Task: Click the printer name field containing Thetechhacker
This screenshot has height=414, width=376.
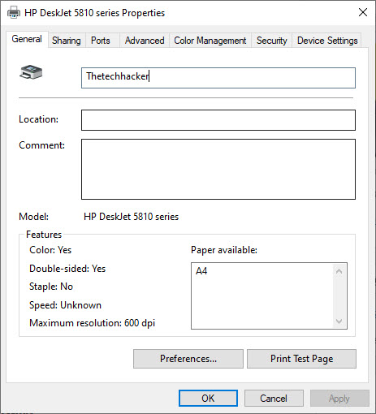Action: 218,78
